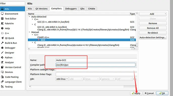Open the C++ settings braces icon
This screenshot has height=96, width=173.
tap(2, 33)
